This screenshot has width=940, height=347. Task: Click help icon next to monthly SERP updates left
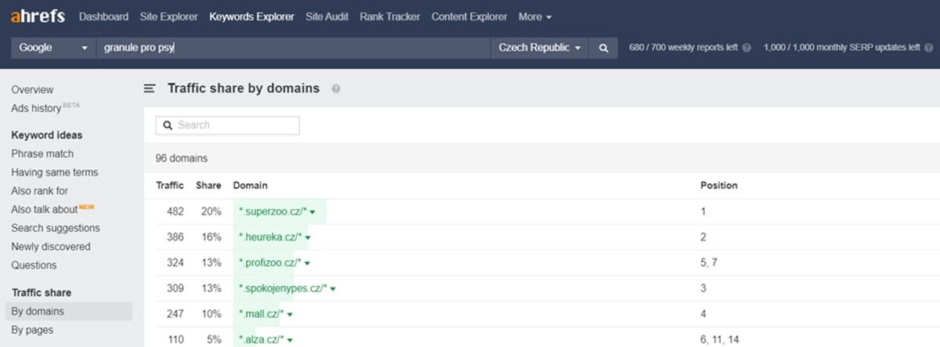click(x=928, y=48)
